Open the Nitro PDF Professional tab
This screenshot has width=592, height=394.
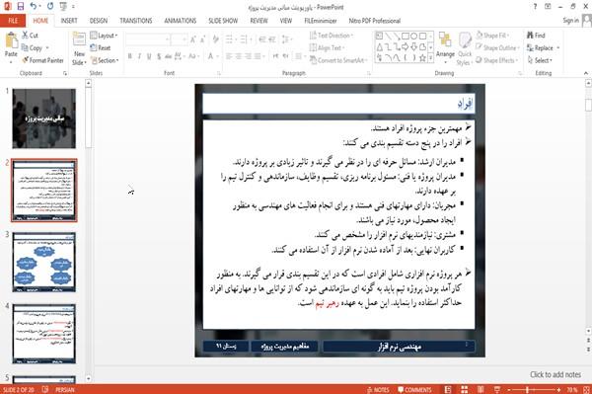click(375, 21)
